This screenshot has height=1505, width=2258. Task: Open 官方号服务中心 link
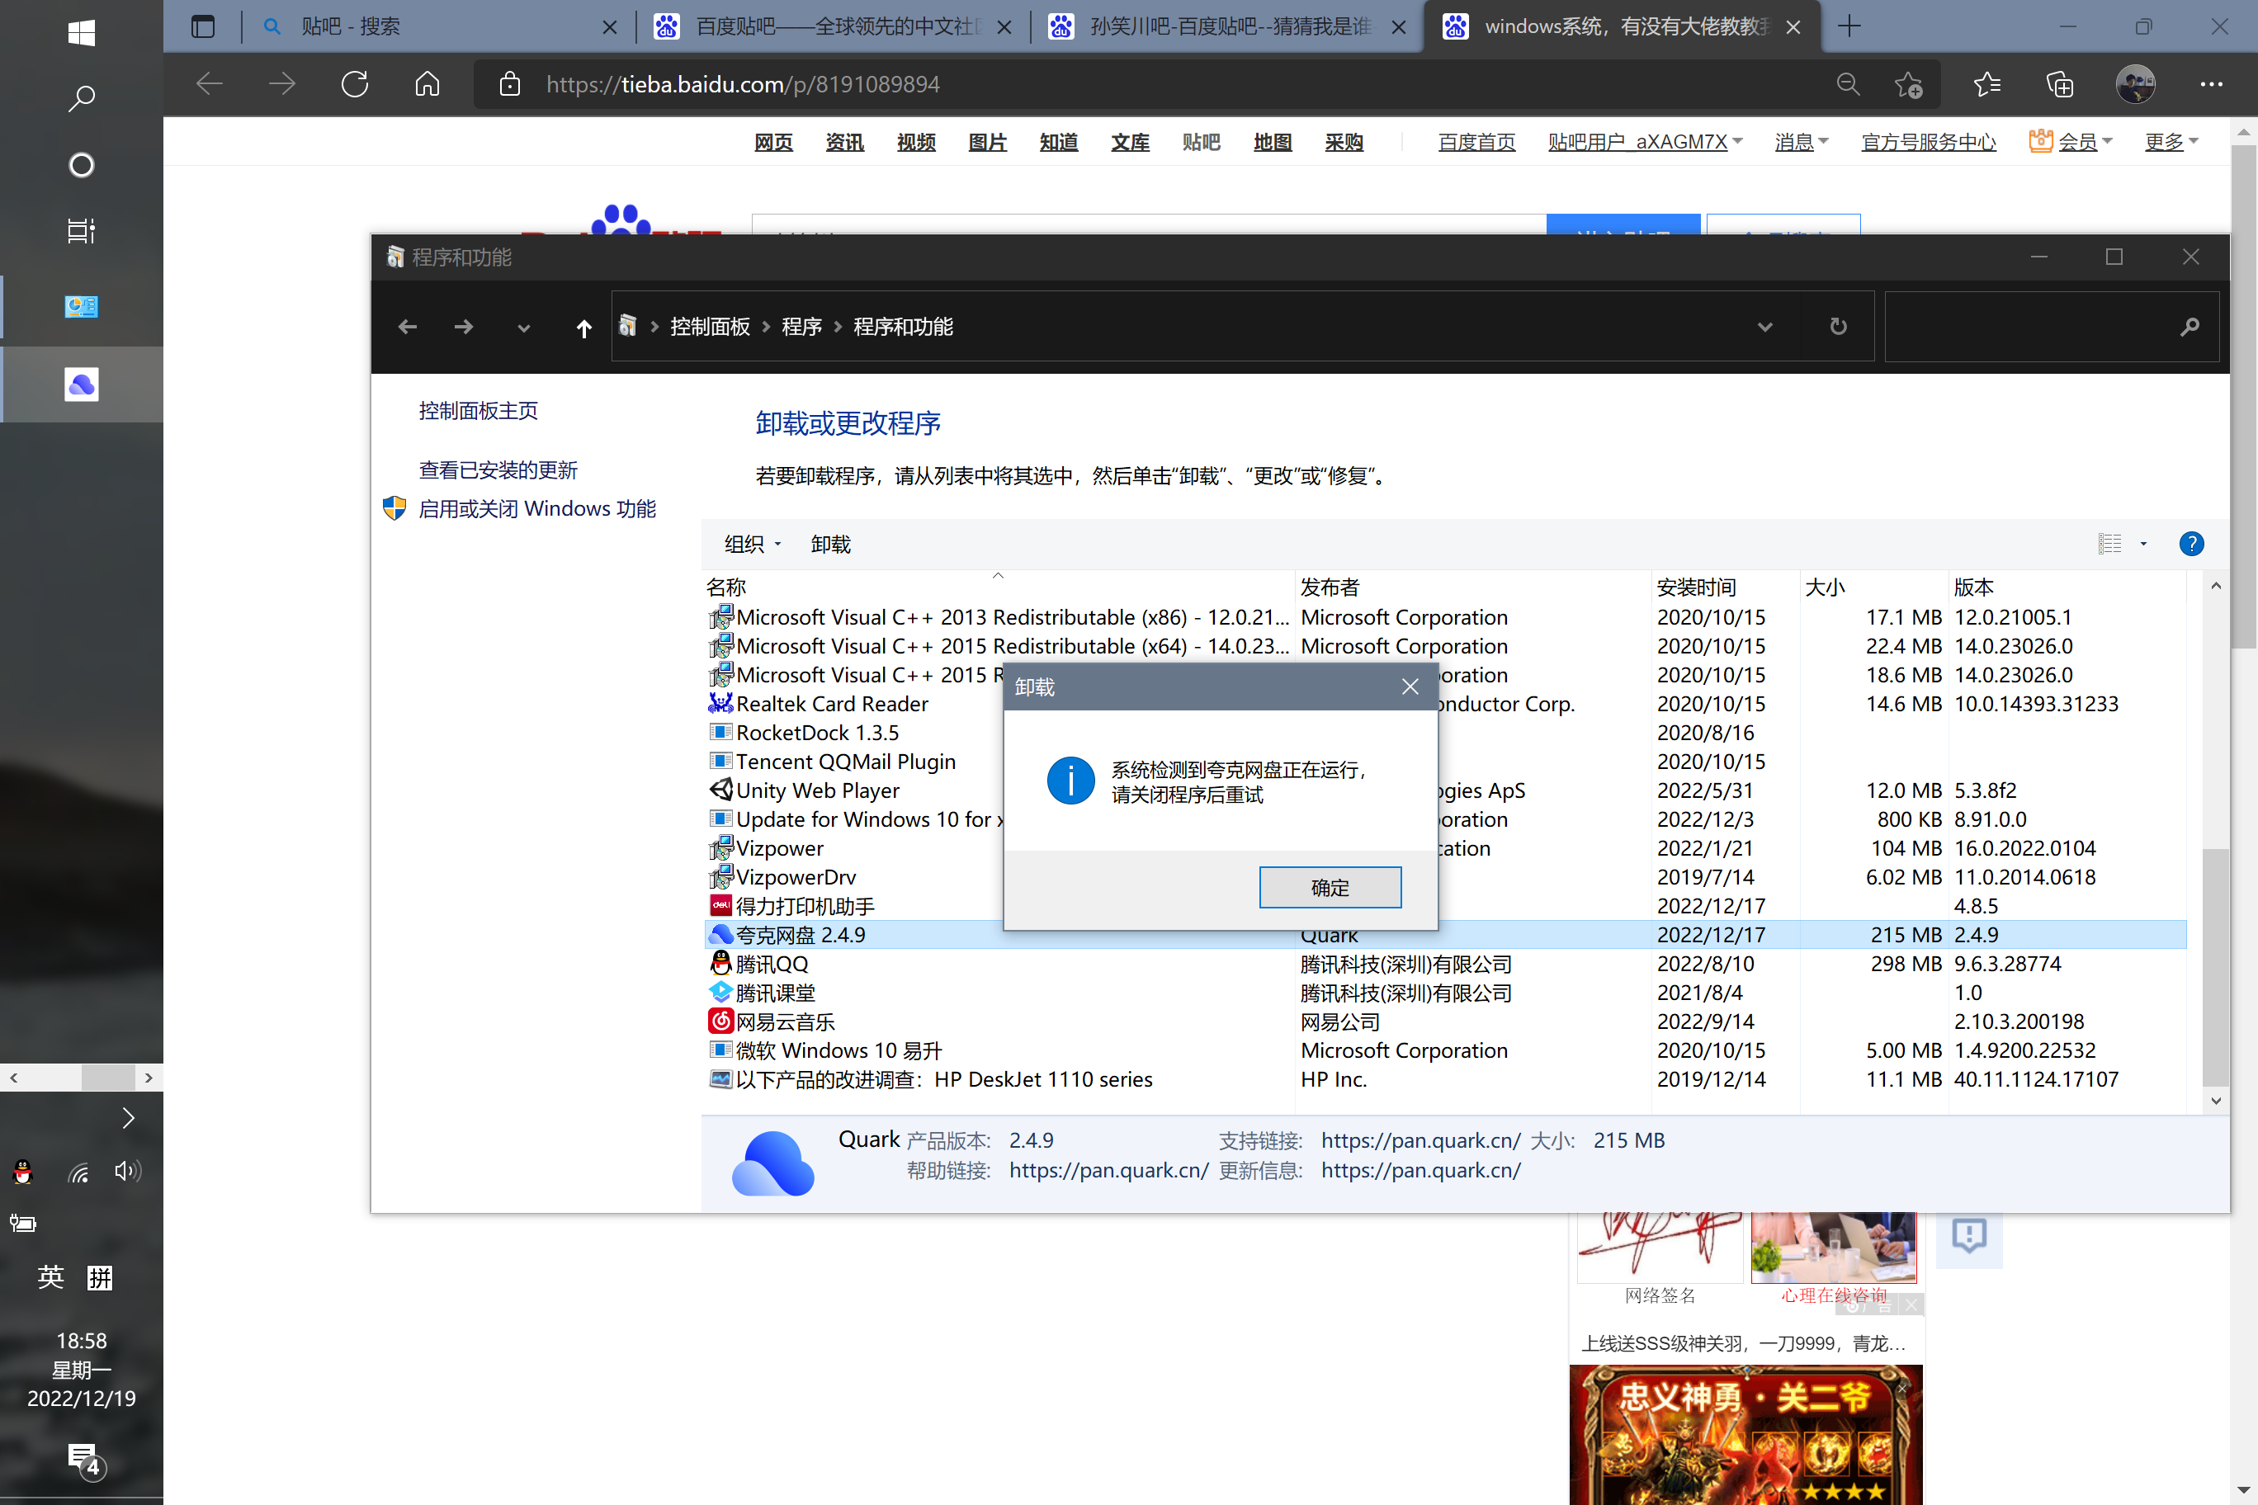[x=1929, y=142]
